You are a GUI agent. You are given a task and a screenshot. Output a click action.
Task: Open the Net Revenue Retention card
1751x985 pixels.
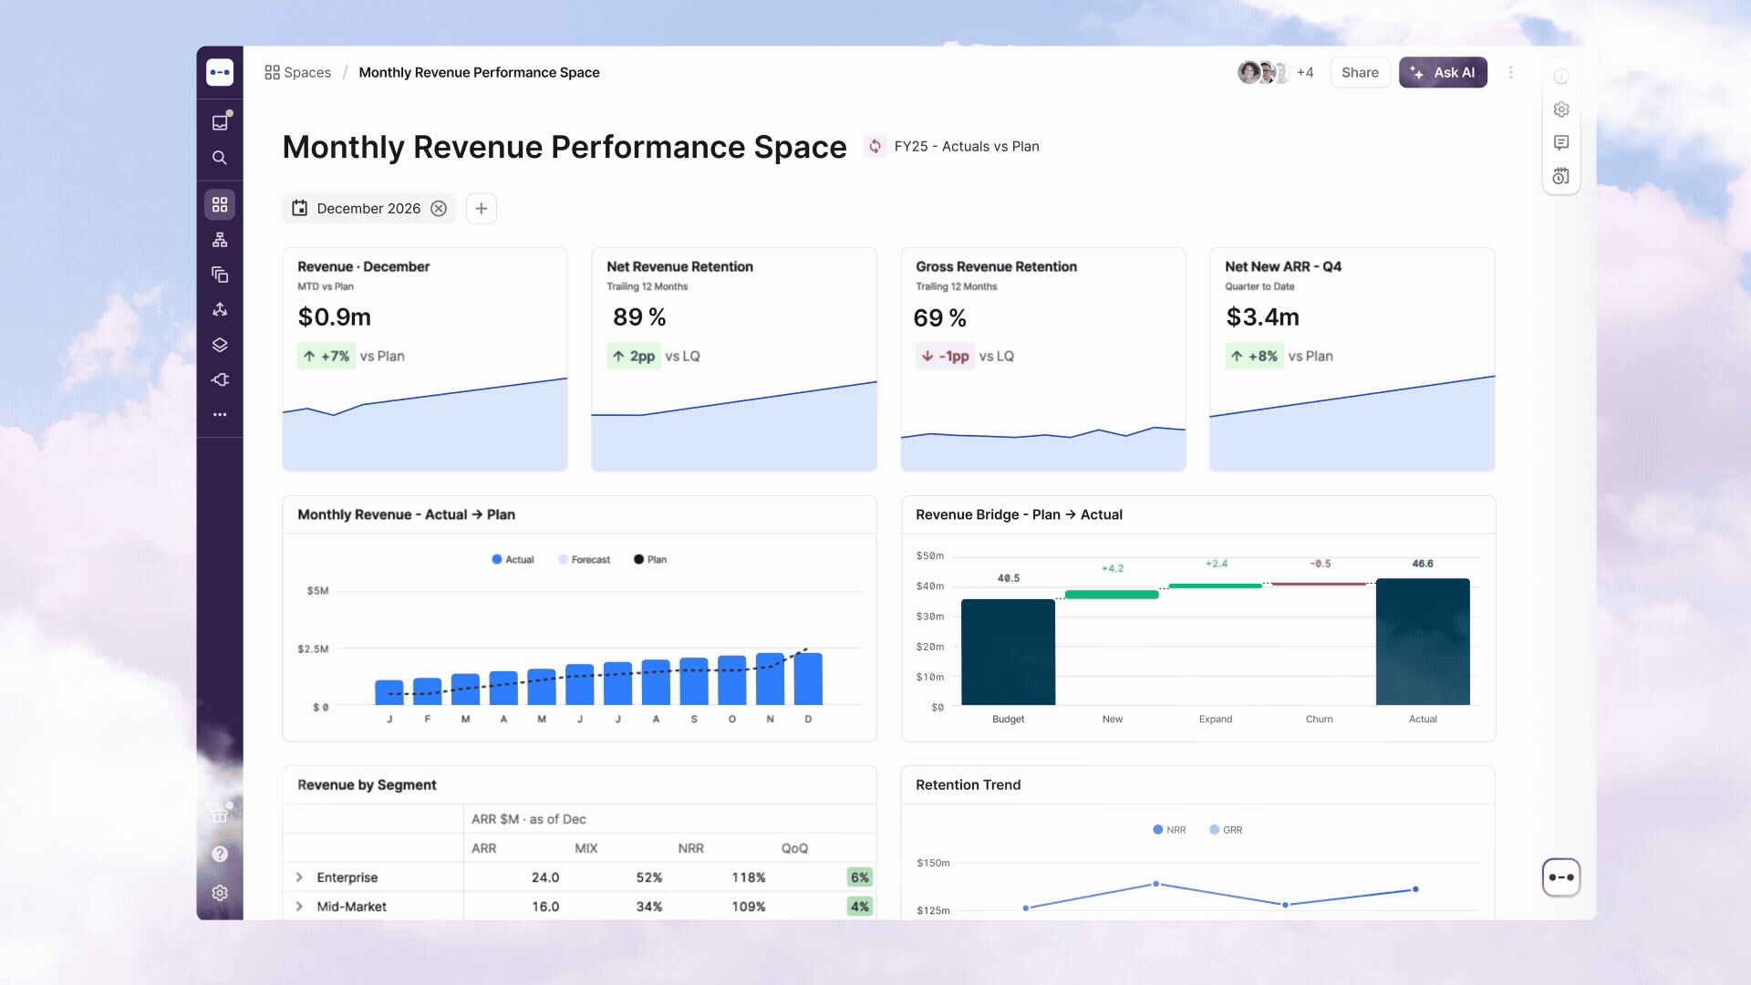coord(734,359)
